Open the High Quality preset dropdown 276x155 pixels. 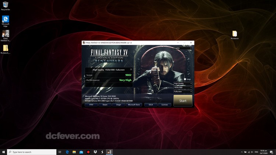point(183,83)
